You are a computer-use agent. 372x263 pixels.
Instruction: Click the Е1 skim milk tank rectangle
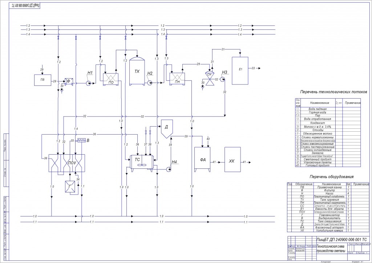[x=240, y=71]
